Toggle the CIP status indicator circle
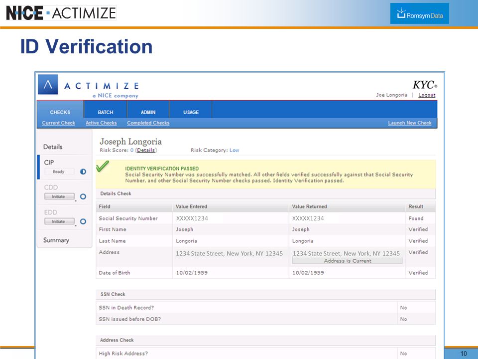Viewport: 478px width, 359px height. (x=83, y=172)
